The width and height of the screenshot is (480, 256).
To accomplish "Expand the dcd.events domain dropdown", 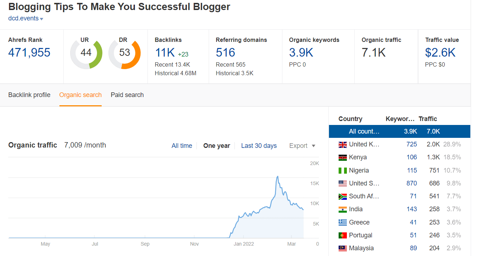I will pyautogui.click(x=42, y=19).
